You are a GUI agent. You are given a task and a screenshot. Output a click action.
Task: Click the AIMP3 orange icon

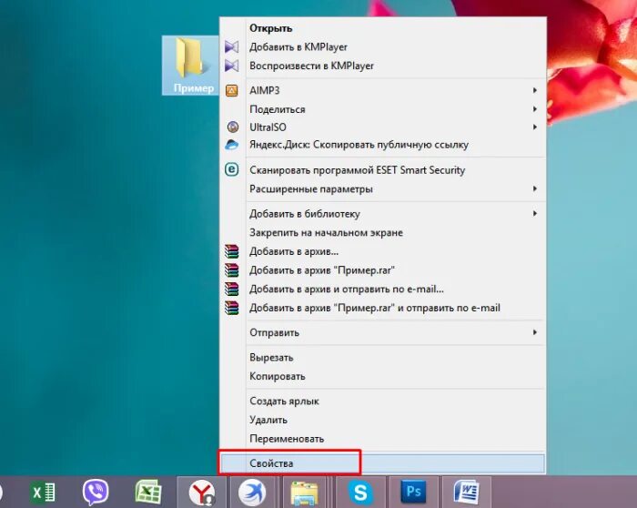coord(231,90)
